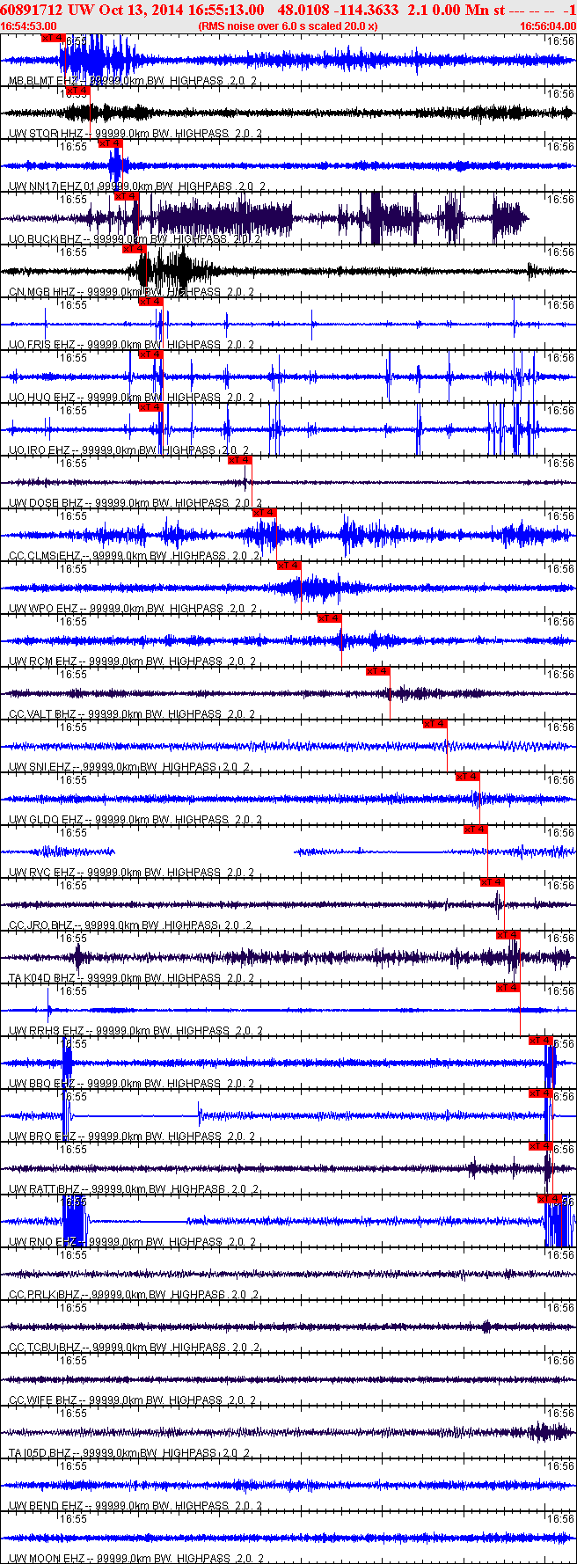Select the red pick marker on the UW RATT trace

[x=541, y=1146]
